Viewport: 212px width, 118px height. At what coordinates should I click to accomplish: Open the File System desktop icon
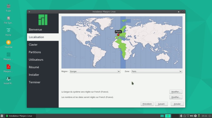point(8,18)
